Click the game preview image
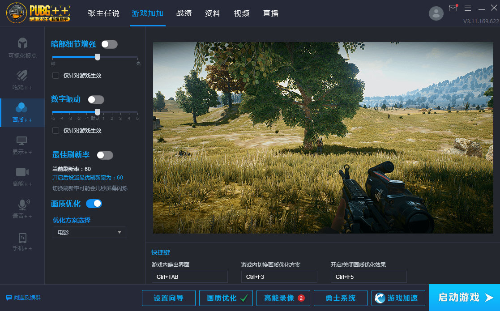 [323, 138]
